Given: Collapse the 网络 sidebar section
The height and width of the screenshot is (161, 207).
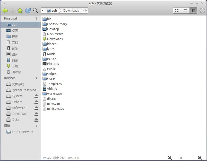Looking at the screenshot, I should [37, 126].
